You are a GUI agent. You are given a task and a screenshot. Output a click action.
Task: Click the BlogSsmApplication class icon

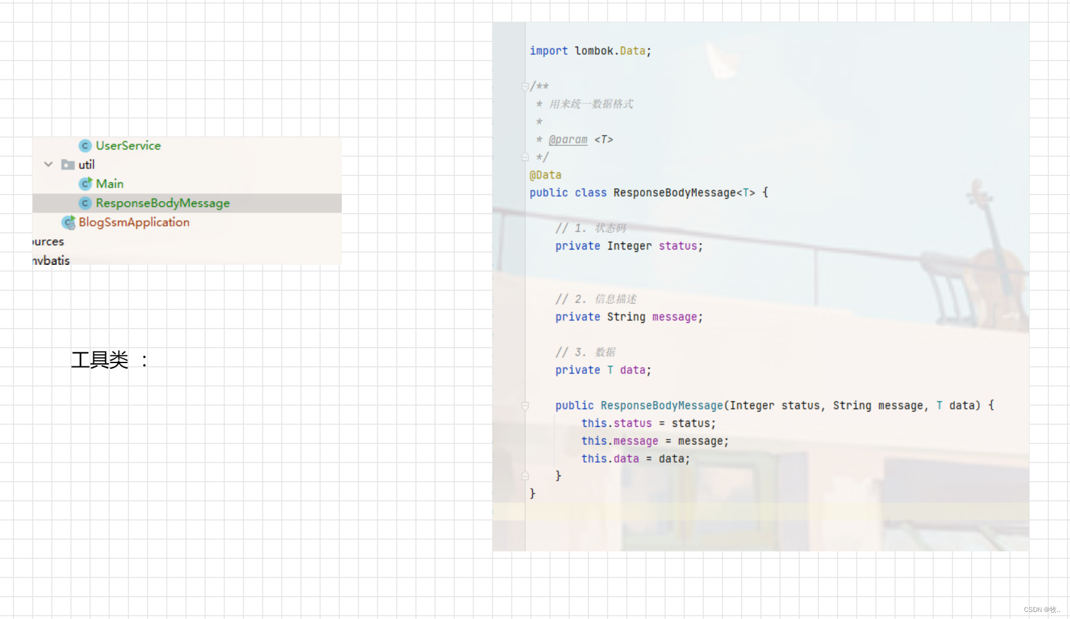pos(68,222)
